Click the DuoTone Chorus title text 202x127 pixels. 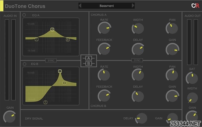click(25, 6)
